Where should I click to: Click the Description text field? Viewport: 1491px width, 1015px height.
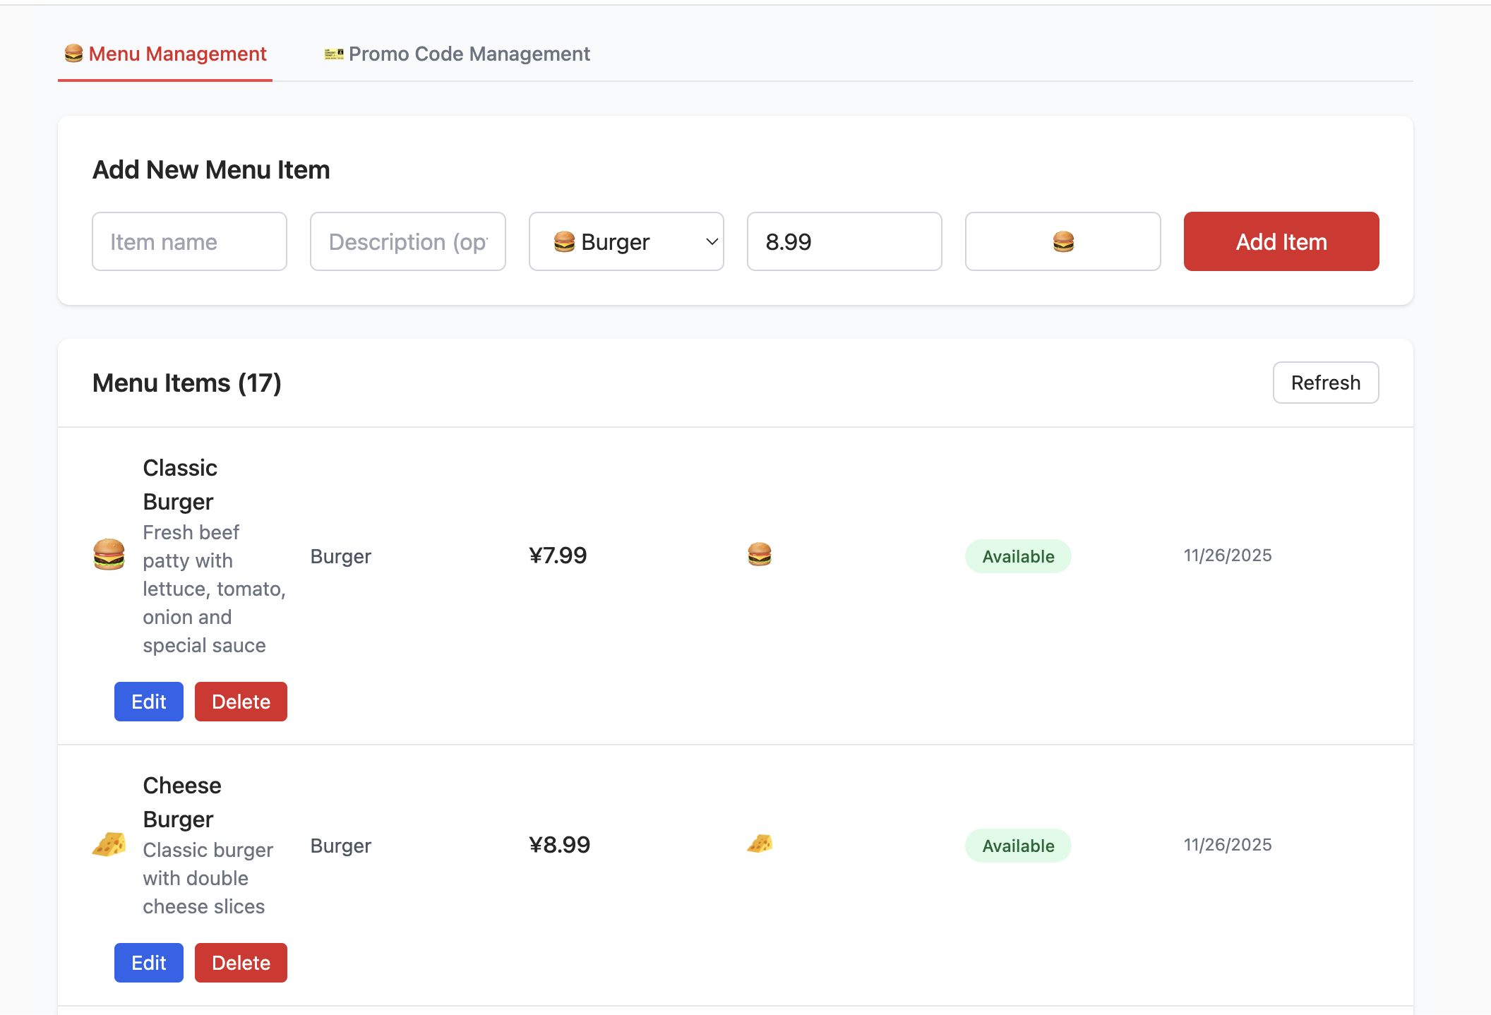[x=407, y=242]
